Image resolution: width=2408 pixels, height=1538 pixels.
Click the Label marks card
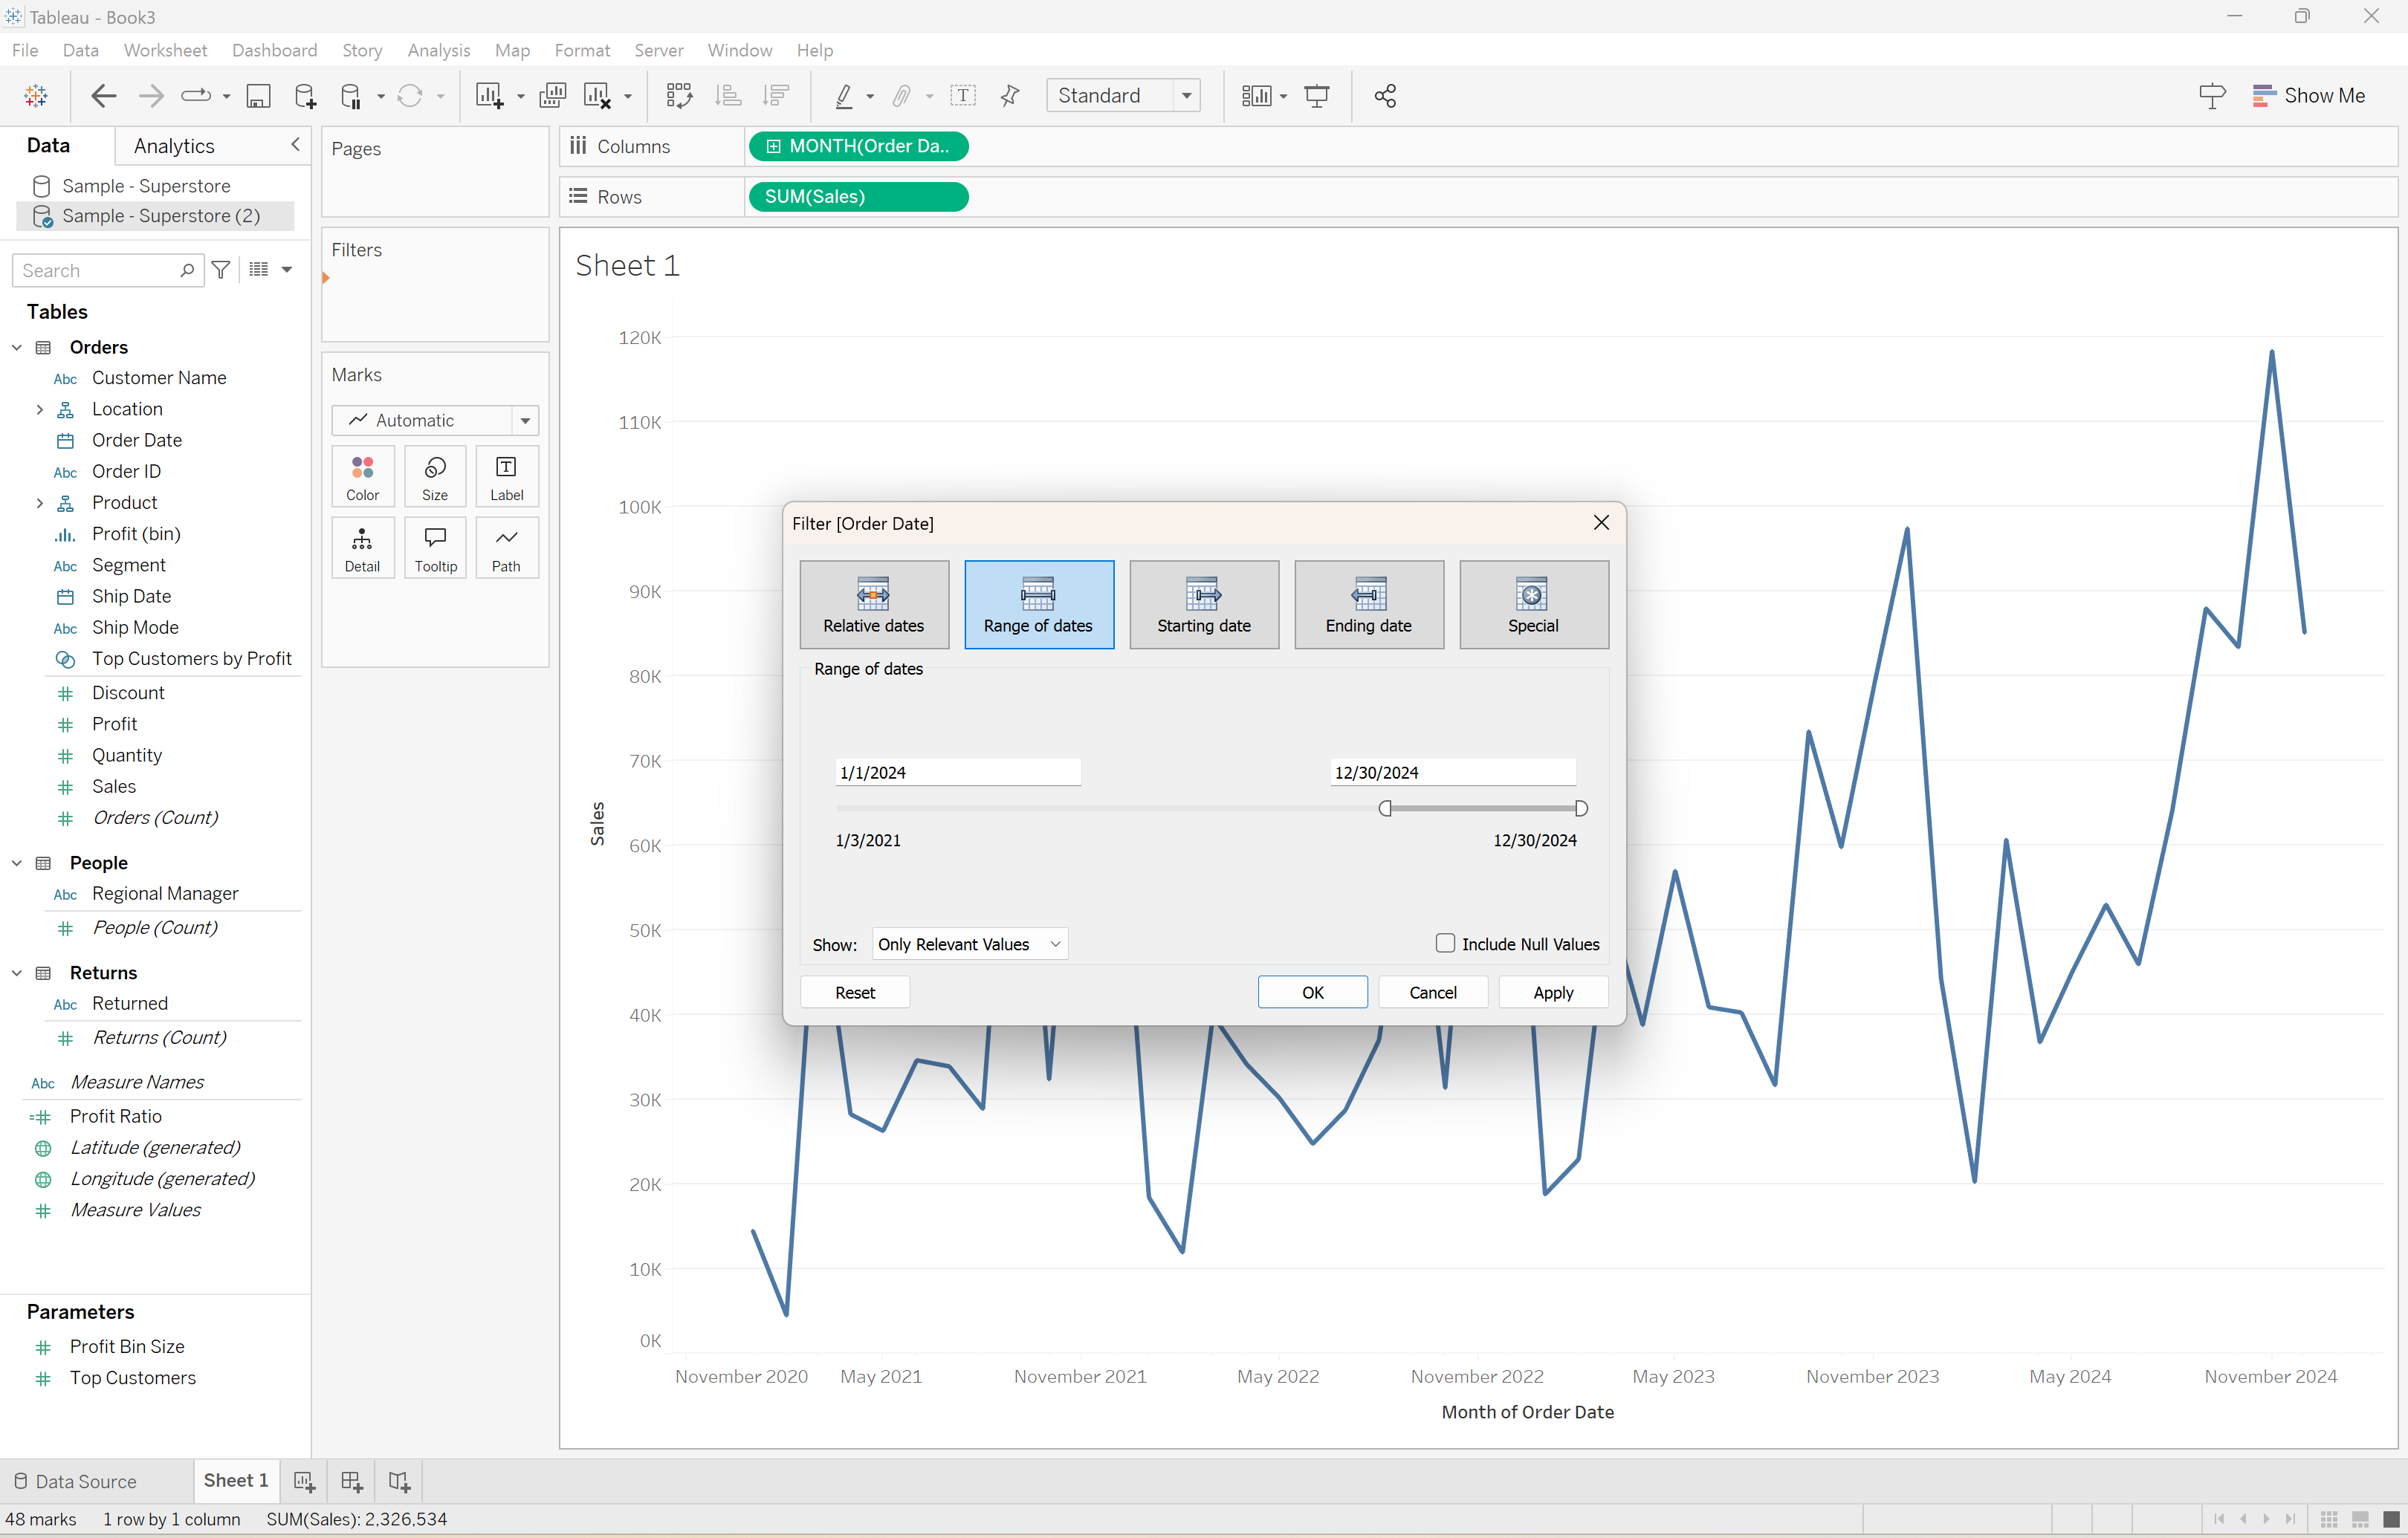507,477
